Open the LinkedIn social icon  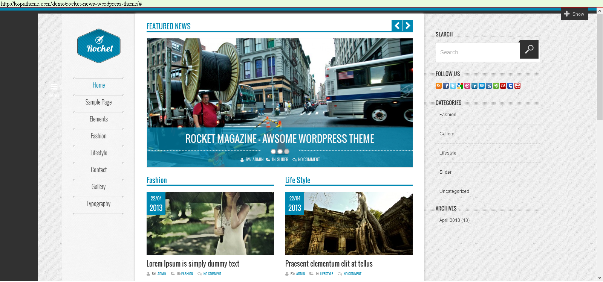474,86
